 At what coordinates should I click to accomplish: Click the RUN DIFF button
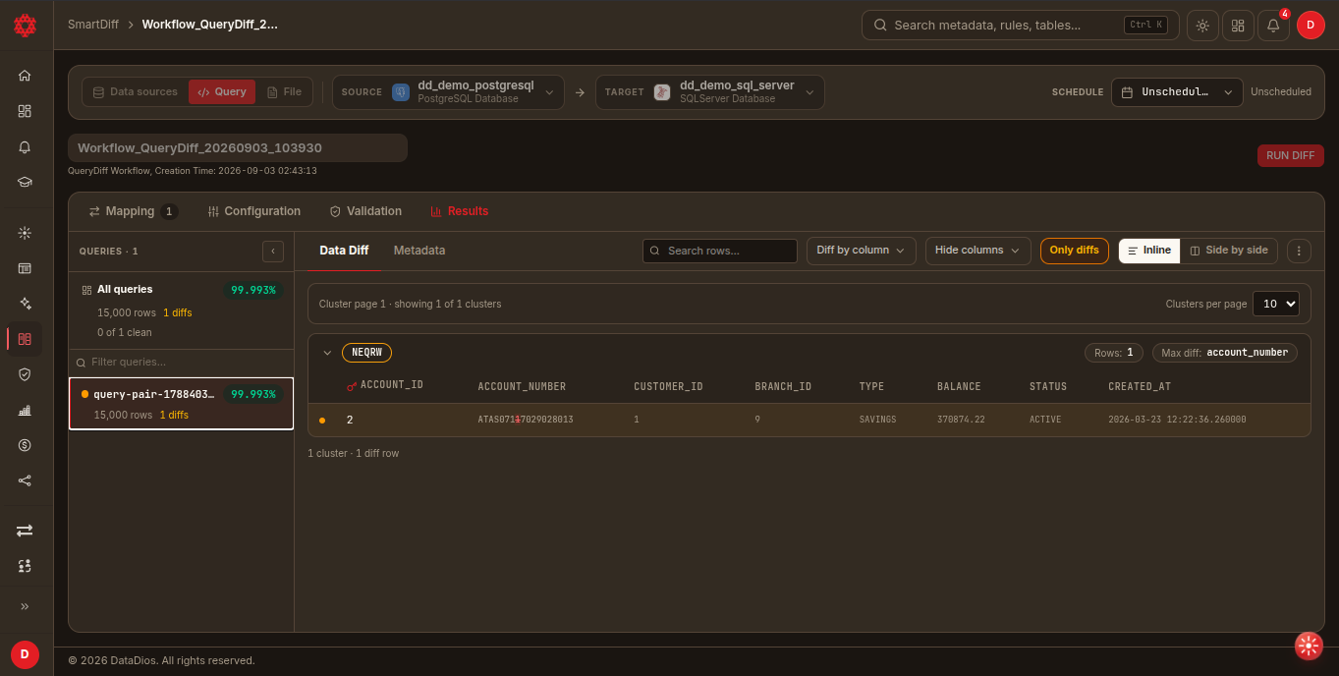tap(1291, 155)
